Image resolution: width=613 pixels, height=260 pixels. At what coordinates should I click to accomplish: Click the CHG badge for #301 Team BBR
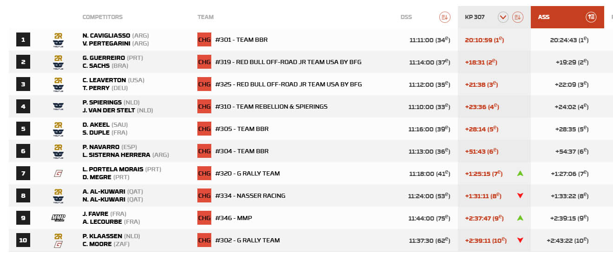click(x=204, y=40)
